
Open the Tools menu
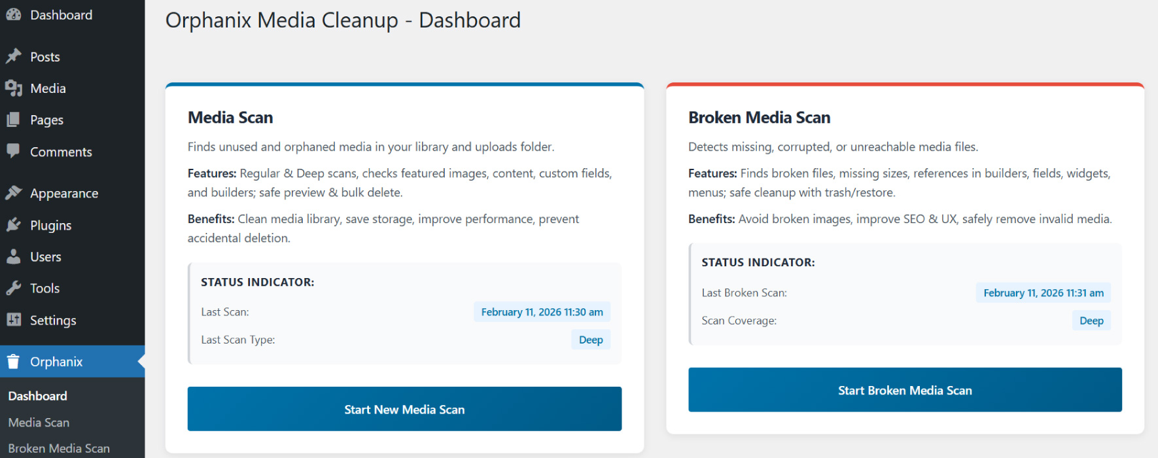(72, 288)
